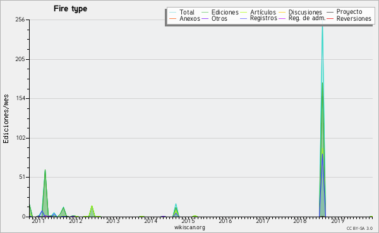Viewport: 379px width, 233px height.
Task: Click the Ediciones/mes axis label
Action: [x=6, y=119]
